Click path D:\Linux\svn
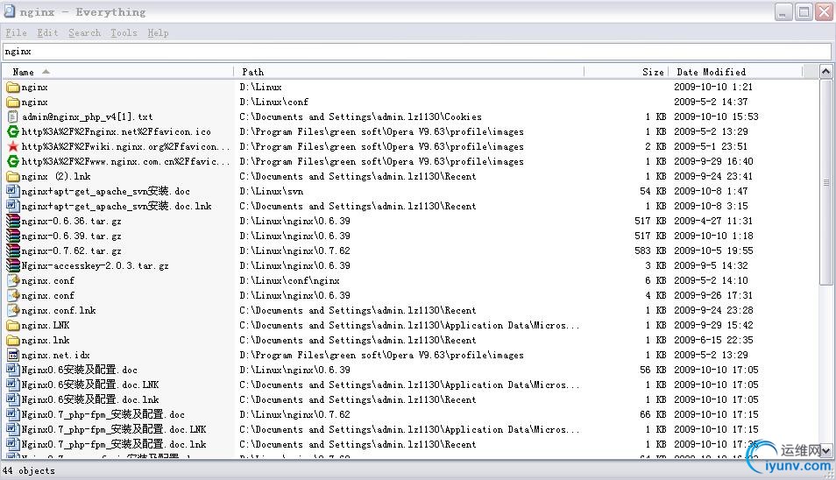Viewport: 836px width, 480px height. tap(272, 191)
